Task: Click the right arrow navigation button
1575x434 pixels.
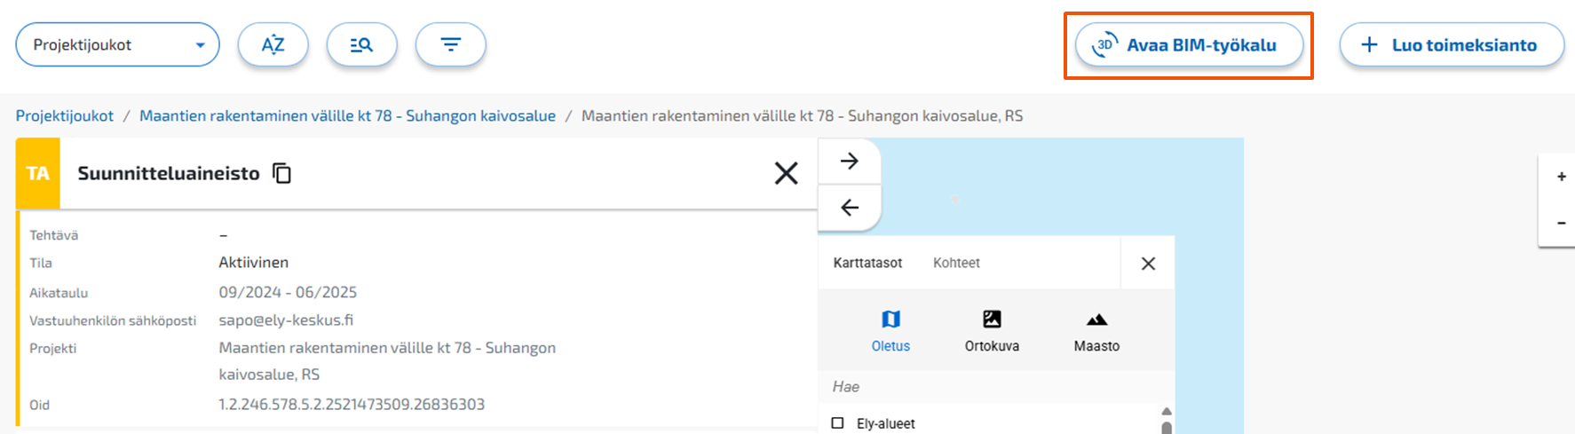Action: click(x=850, y=161)
